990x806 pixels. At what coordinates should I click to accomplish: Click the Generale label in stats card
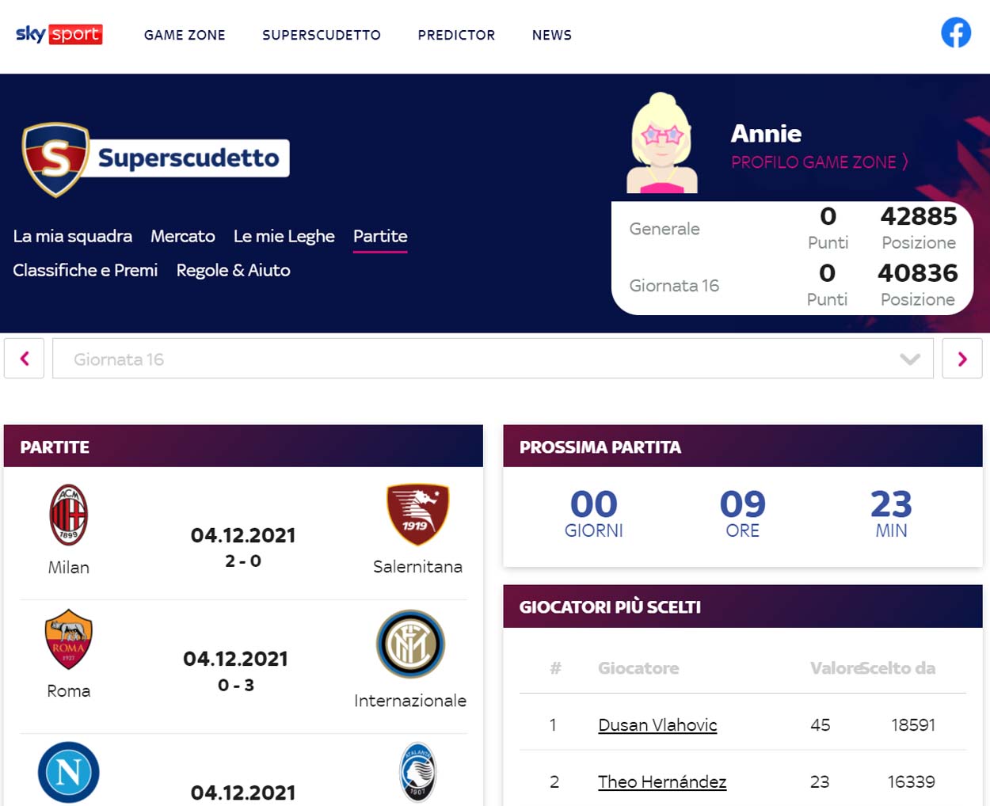pos(664,229)
